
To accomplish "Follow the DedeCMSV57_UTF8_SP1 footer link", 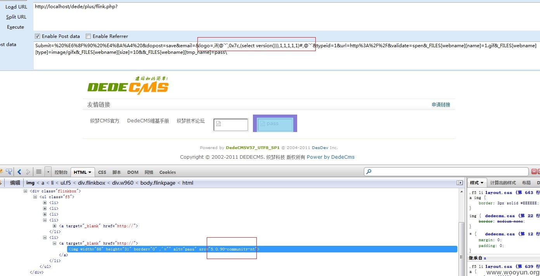I will [253, 147].
